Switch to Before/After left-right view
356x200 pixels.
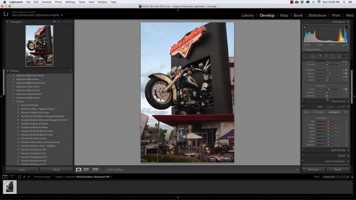pyautogui.click(x=86, y=169)
